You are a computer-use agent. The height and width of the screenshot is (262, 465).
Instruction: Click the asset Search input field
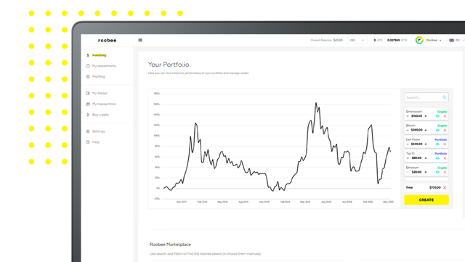pos(426,97)
